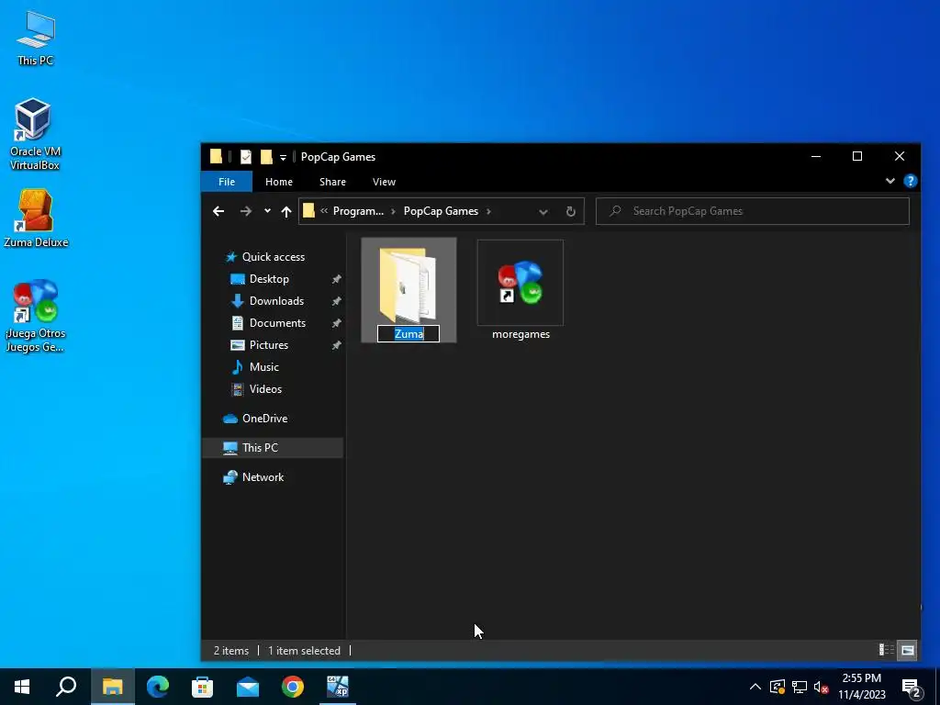This screenshot has width=940, height=705.
Task: Open Explorer Help question mark
Action: point(910,181)
